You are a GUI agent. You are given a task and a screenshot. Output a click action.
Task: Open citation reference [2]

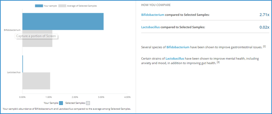(x=265, y=46)
